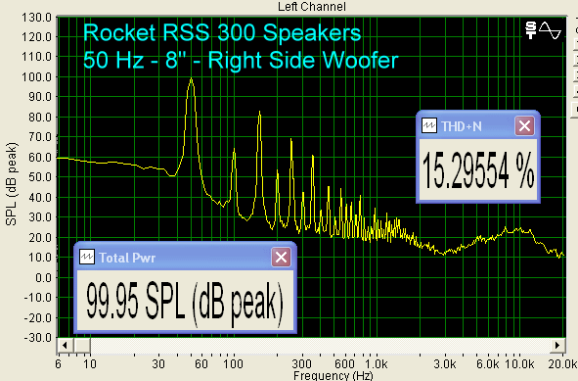The image size is (578, 381).
Task: Click the Total Pwr window title bar
Action: pos(185,257)
